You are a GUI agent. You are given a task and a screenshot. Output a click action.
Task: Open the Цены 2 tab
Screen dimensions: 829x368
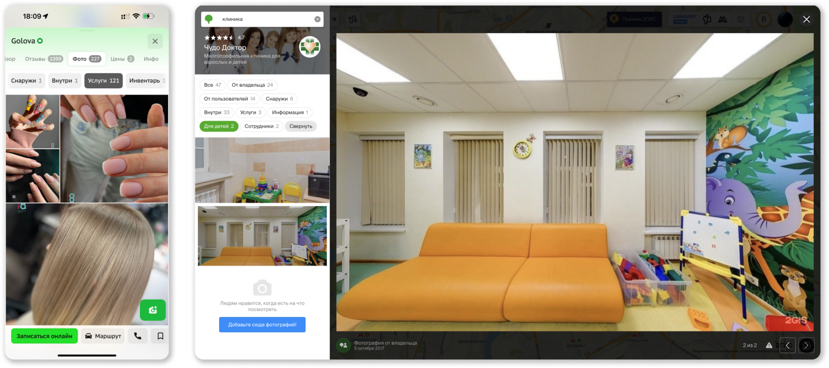point(122,59)
